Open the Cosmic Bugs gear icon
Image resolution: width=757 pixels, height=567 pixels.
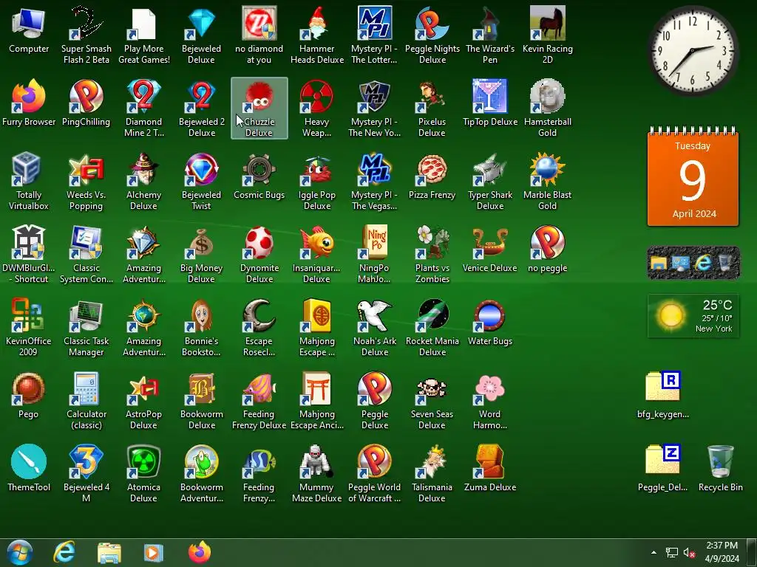[259, 177]
